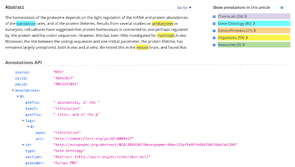Click the Chemicals chevron arrow icon

tap(246, 17)
